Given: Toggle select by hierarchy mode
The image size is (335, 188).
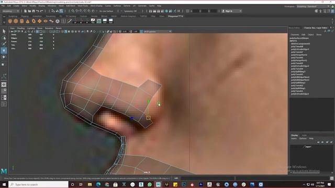Looking at the screenshot, I should coord(53,11).
